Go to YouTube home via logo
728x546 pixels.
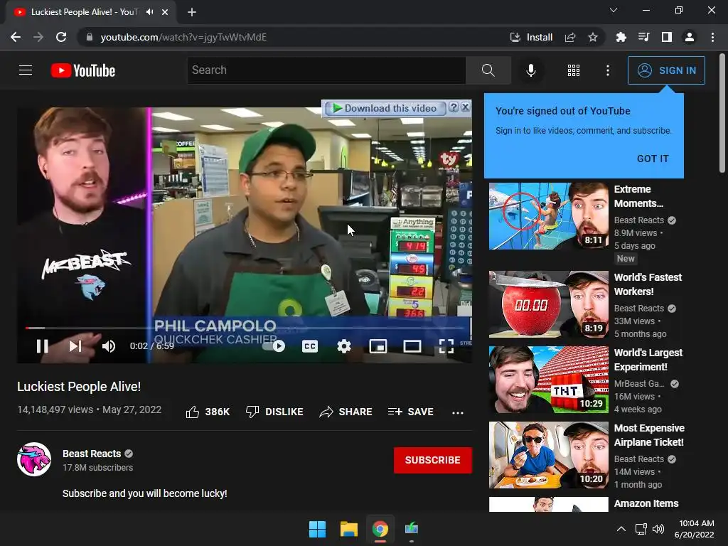pos(83,70)
